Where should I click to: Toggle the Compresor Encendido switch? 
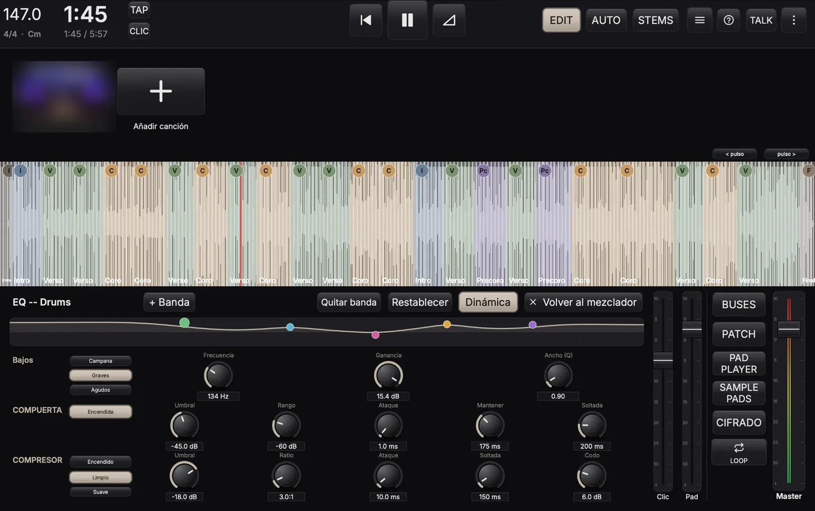pyautogui.click(x=100, y=462)
